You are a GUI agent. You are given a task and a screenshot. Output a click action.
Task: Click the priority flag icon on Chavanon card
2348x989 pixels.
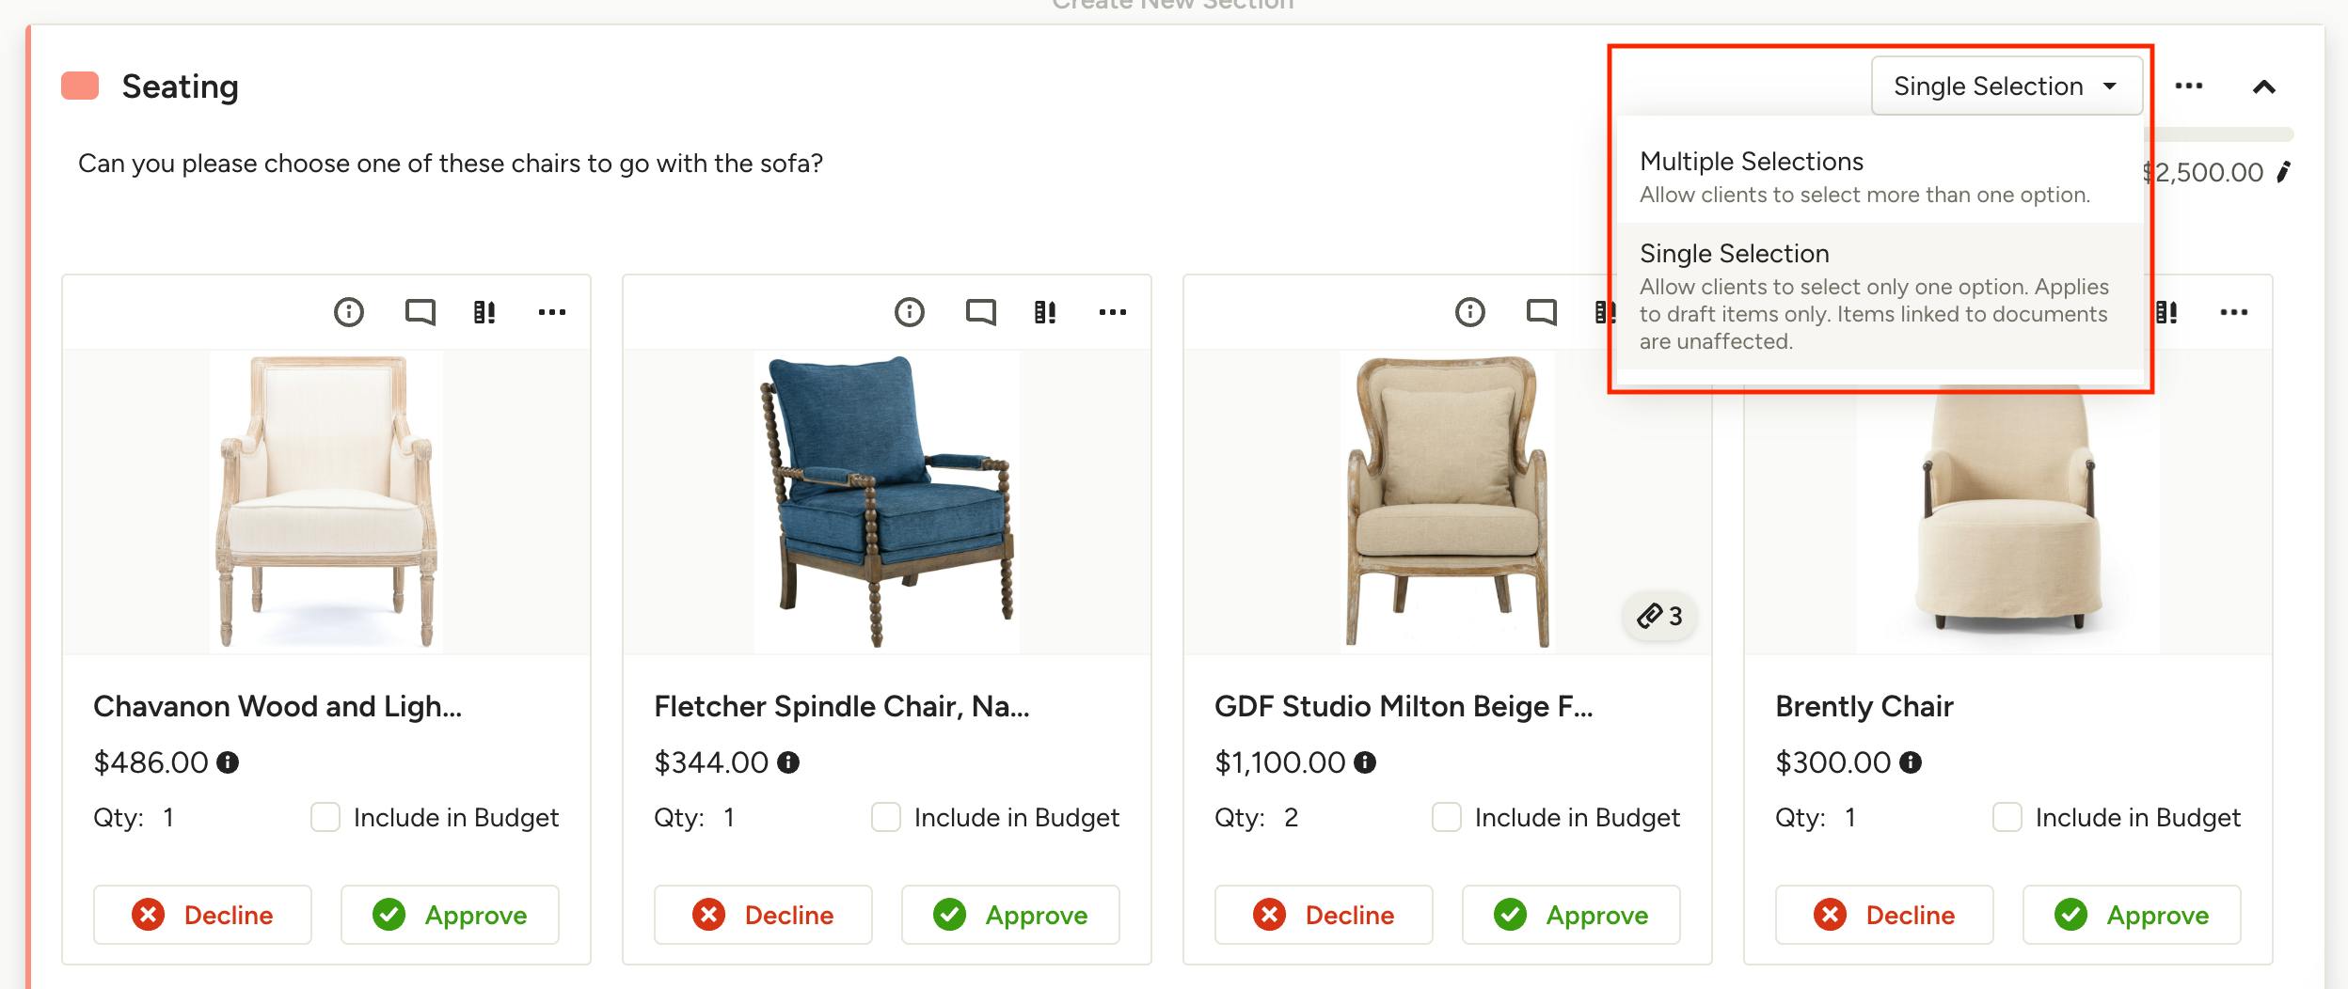pos(484,312)
